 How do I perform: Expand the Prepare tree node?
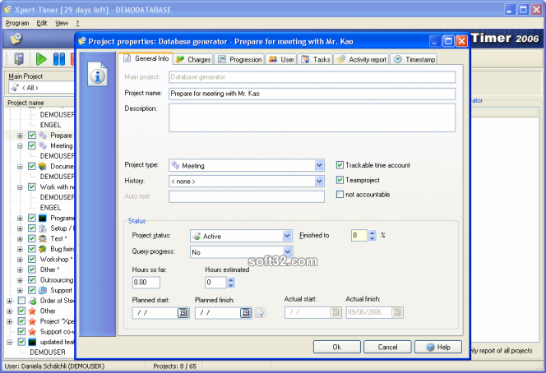click(20, 136)
